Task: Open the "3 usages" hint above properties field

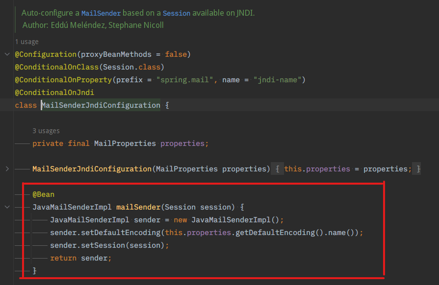Action: click(x=46, y=131)
